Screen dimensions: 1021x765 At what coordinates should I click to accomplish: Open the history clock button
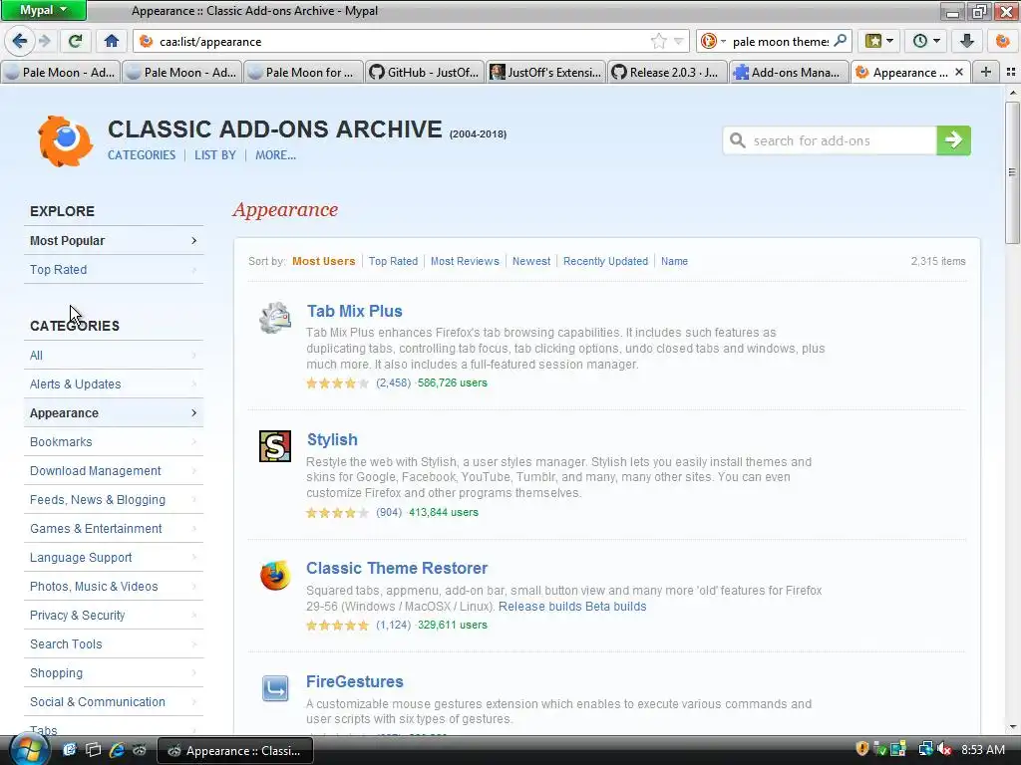click(919, 41)
